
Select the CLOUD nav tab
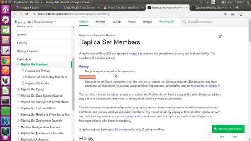pyautogui.click(x=117, y=22)
